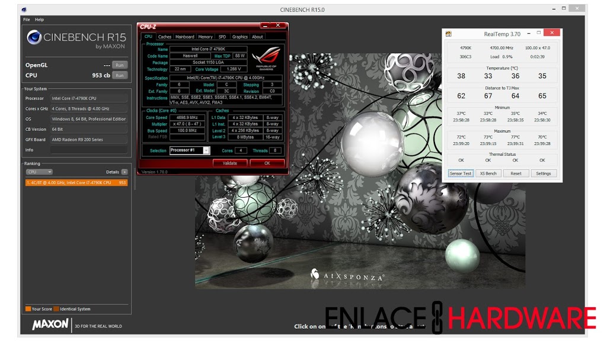Click OK in the CPU-Z window
The image size is (607, 341).
click(267, 163)
